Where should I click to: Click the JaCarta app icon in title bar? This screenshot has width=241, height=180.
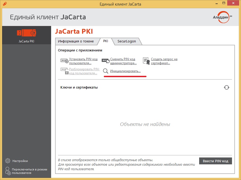[5, 4]
